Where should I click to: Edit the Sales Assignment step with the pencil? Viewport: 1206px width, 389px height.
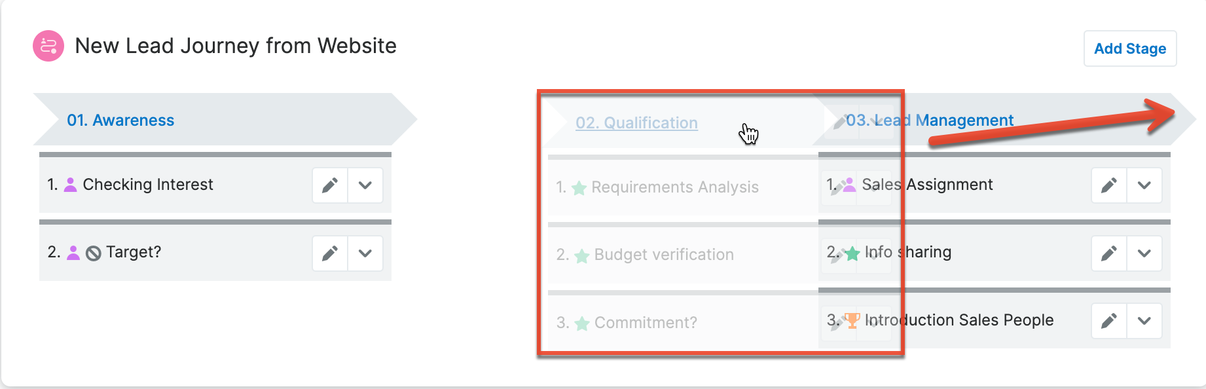1108,185
